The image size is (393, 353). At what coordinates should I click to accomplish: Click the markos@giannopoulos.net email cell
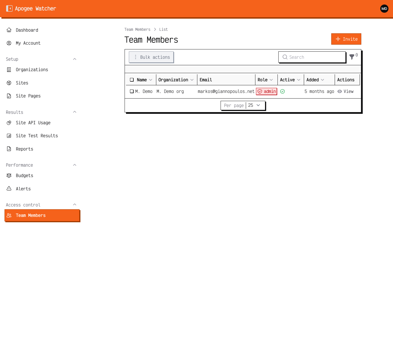coord(226,91)
